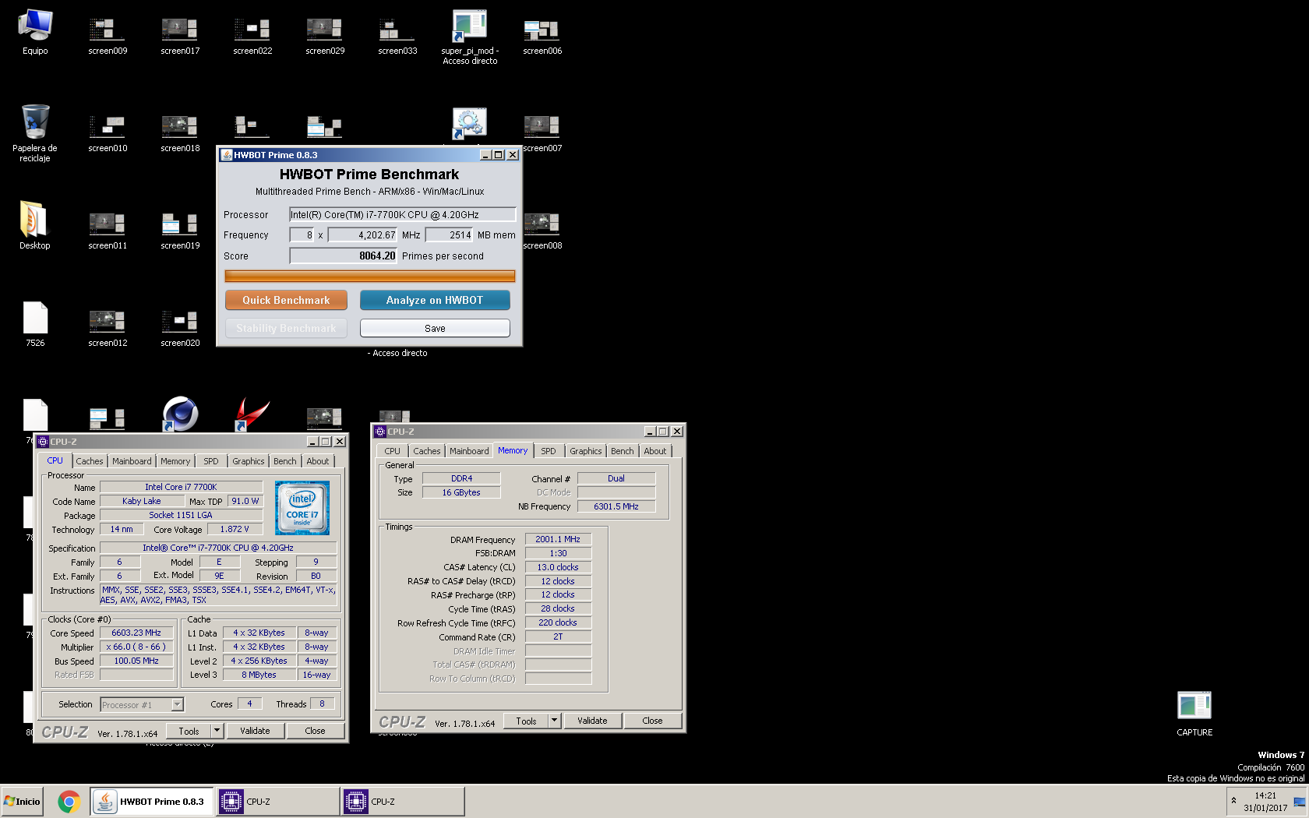Expand Tools dropdown arrow in right CPU-Z
1309x818 pixels.
point(555,721)
